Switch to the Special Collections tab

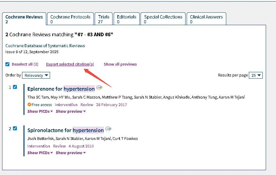[163, 19]
